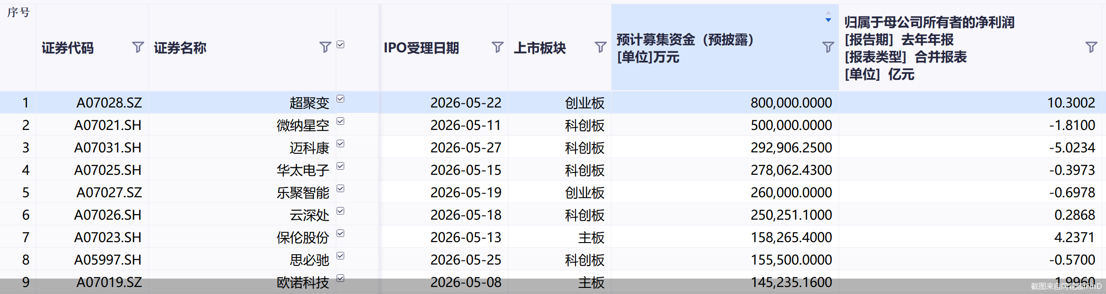Click fundraising amount 292,906.2500
Screen dimensions: 1106x294
(791, 147)
